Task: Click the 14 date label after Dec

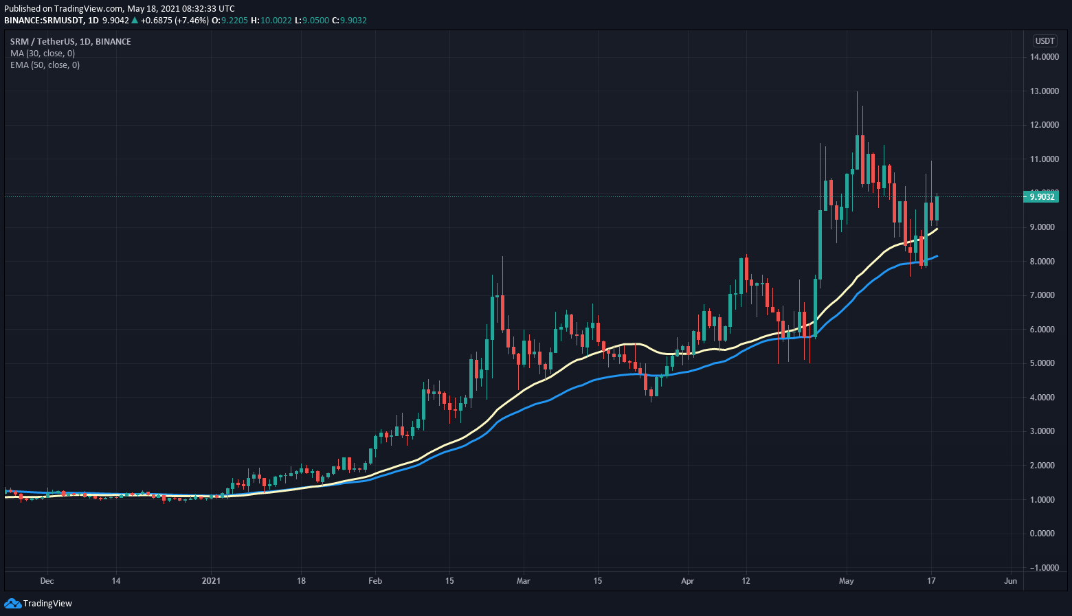Action: tap(116, 581)
